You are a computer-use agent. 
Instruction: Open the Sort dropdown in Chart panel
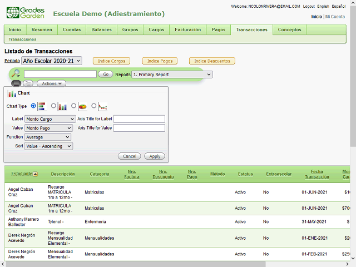pyautogui.click(x=48, y=146)
